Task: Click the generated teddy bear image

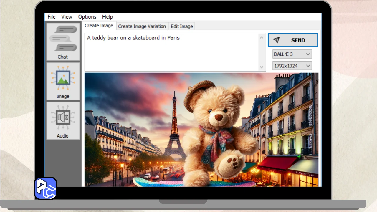Action: pos(201,130)
